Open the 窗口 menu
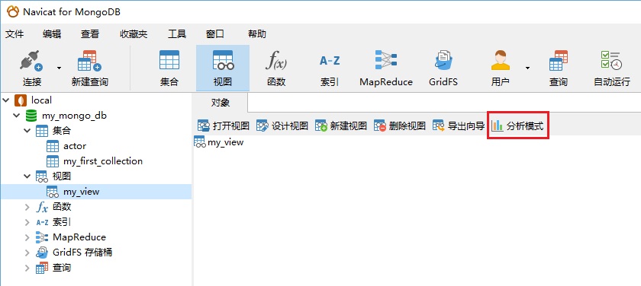Screen dimensions: 641x286 pos(215,34)
